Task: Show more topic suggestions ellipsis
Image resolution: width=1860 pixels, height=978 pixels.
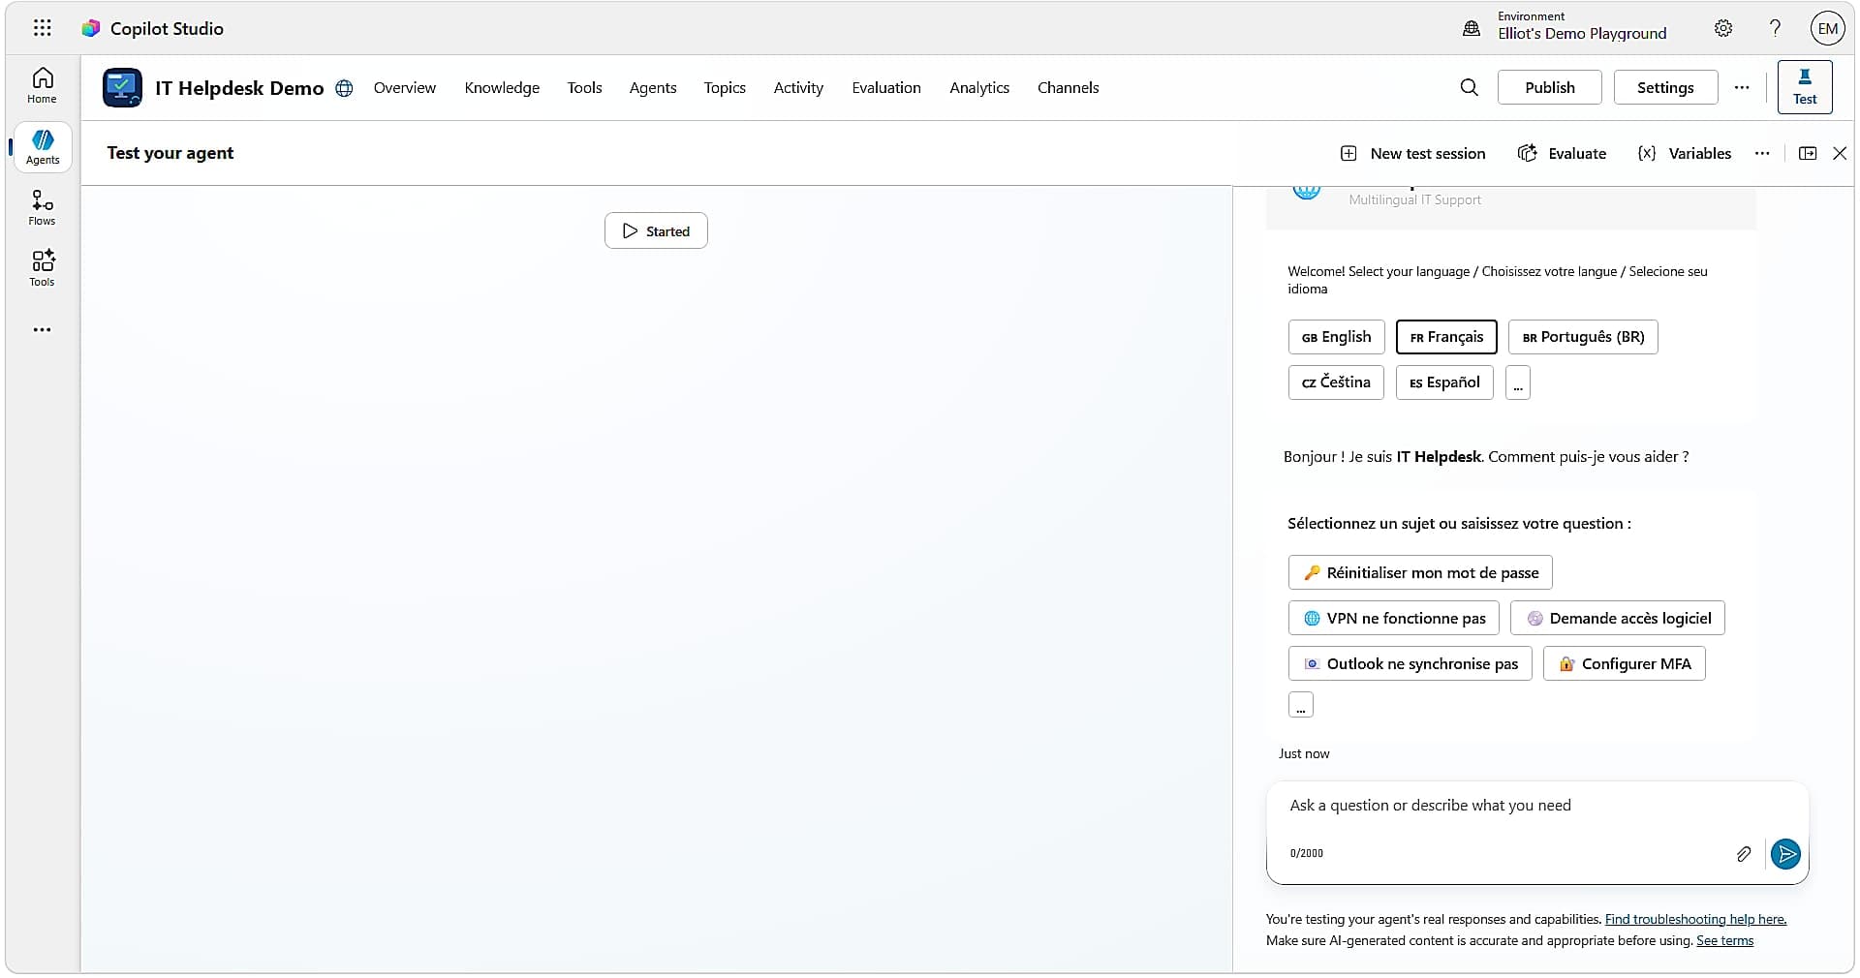Action: tap(1301, 705)
